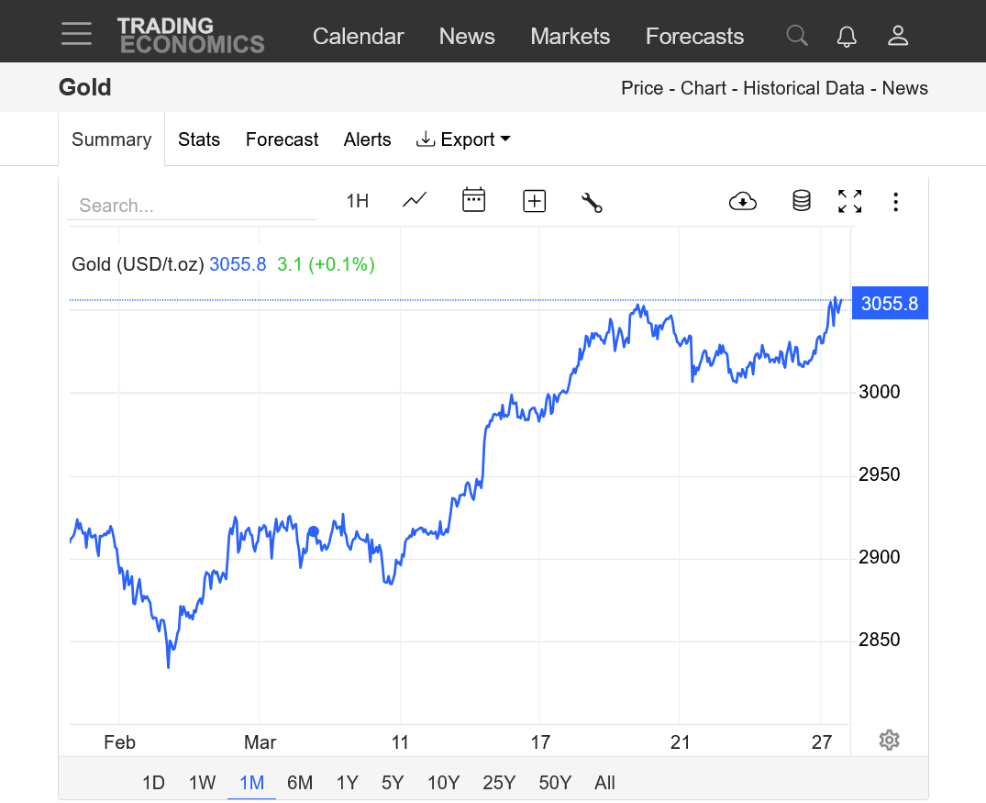The height and width of the screenshot is (803, 986).
Task: Download chart data cloud icon
Action: (742, 201)
